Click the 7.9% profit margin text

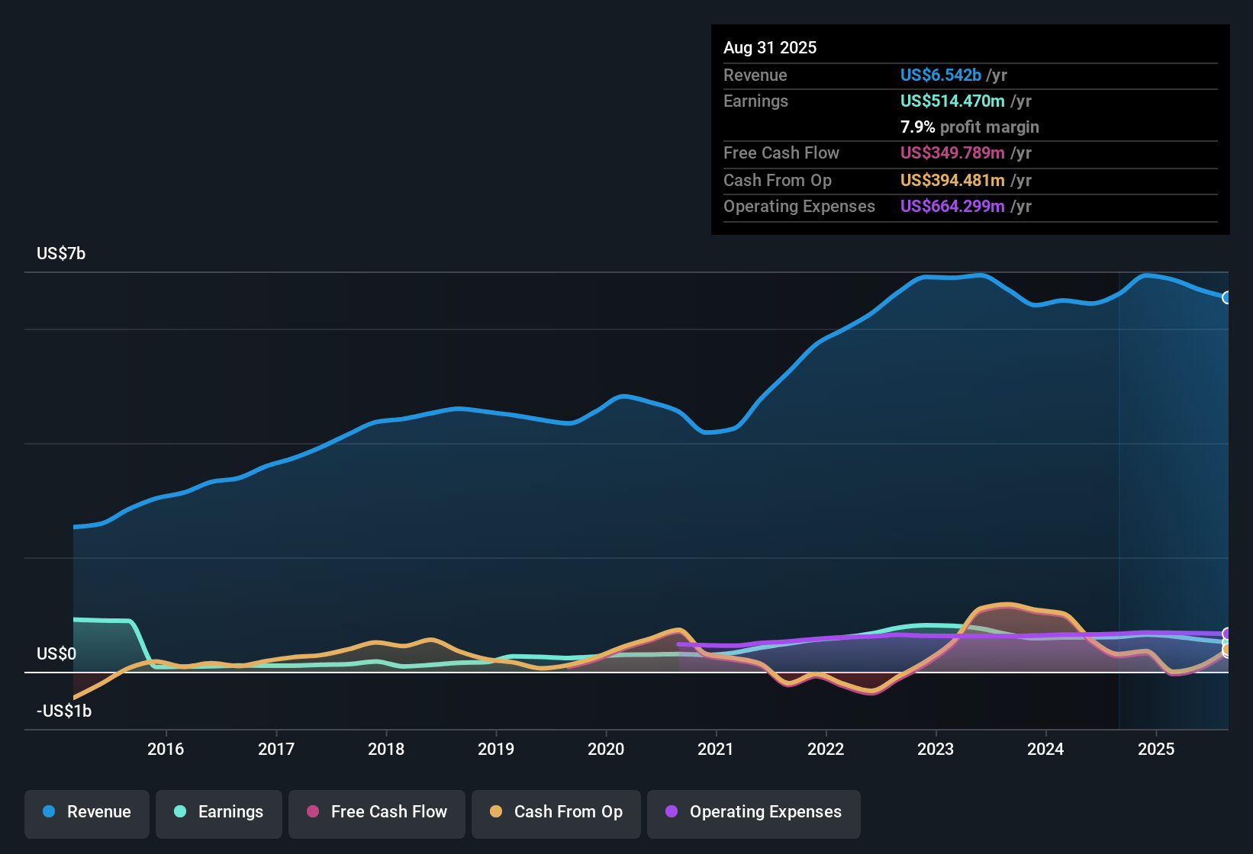(969, 127)
